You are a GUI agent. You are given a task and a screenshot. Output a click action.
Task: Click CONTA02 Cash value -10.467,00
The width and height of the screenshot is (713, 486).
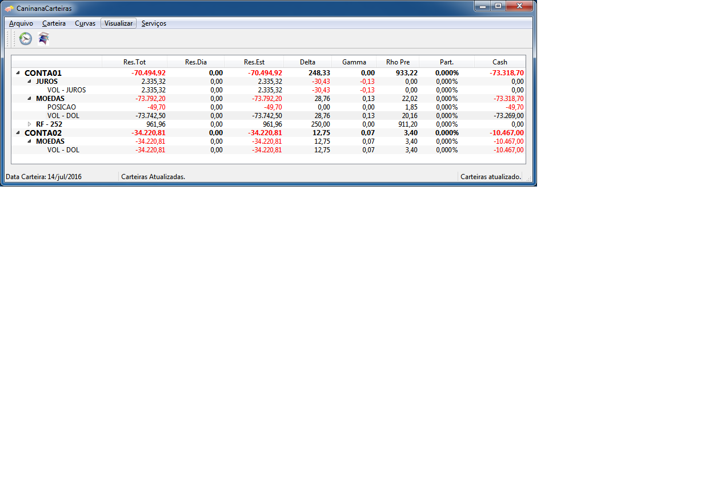(507, 133)
